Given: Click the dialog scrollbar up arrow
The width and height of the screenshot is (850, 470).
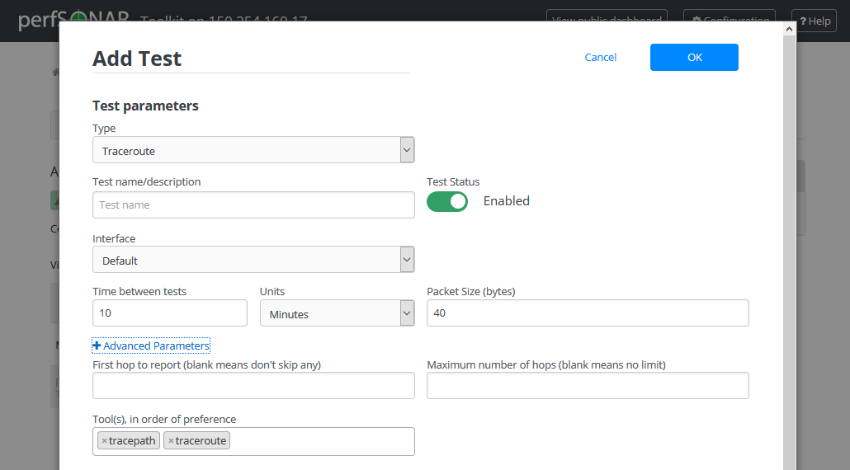Looking at the screenshot, I should (789, 29).
